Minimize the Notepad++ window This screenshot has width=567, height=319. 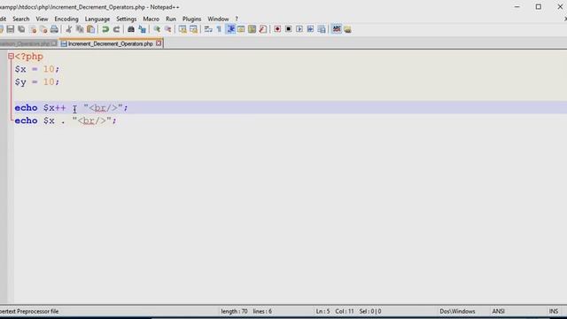coord(517,7)
